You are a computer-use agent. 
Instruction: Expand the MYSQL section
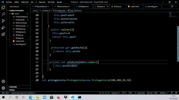12,90
